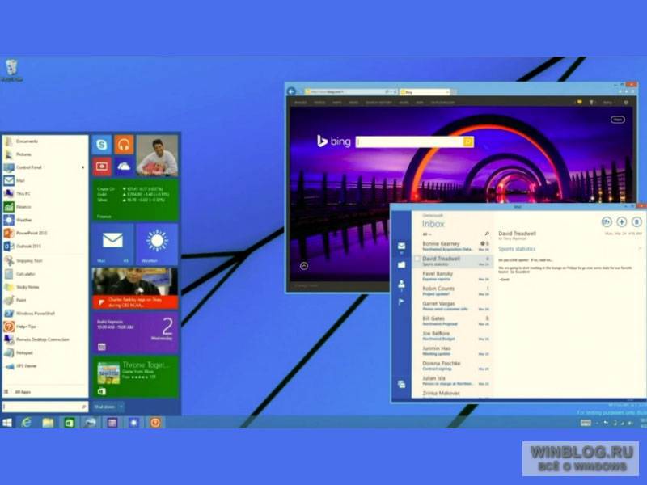Open XPS Viewer from the Start menu

tap(45, 366)
